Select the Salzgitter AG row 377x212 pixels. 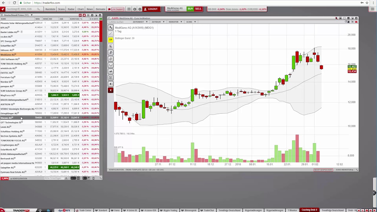[x=50, y=167]
